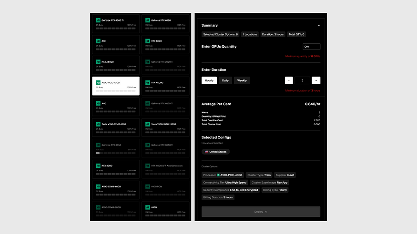Click the A100-SXM4-40GB icon

(98, 186)
